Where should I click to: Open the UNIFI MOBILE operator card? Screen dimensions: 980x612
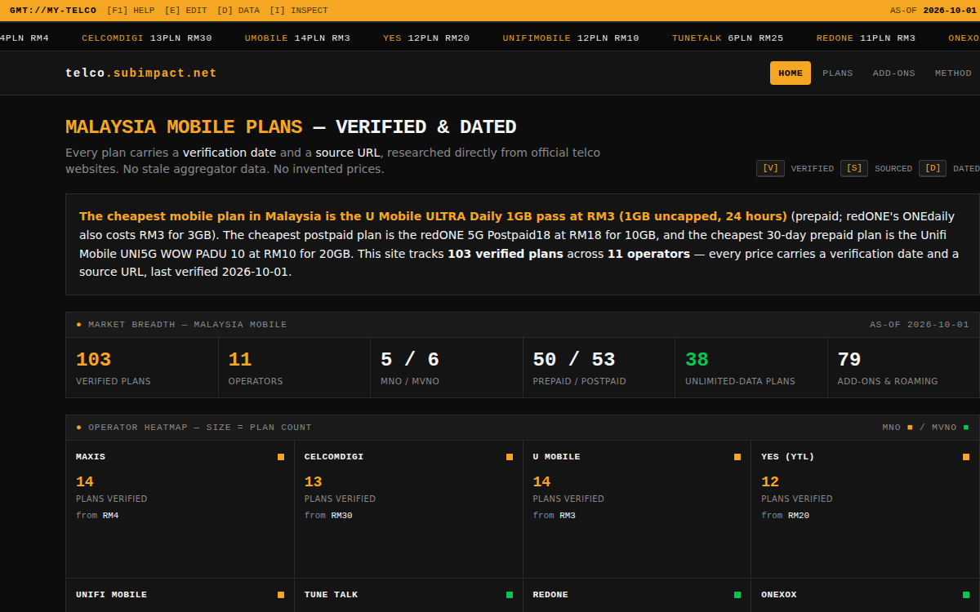180,596
